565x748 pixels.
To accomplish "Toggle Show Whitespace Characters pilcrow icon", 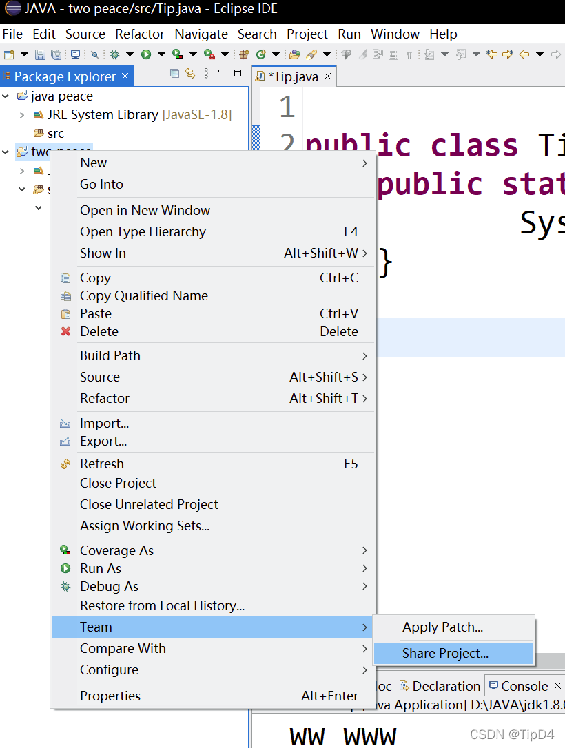I will click(409, 54).
